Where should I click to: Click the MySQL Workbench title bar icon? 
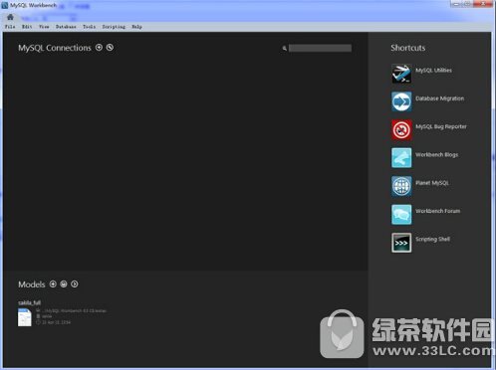tap(5, 5)
